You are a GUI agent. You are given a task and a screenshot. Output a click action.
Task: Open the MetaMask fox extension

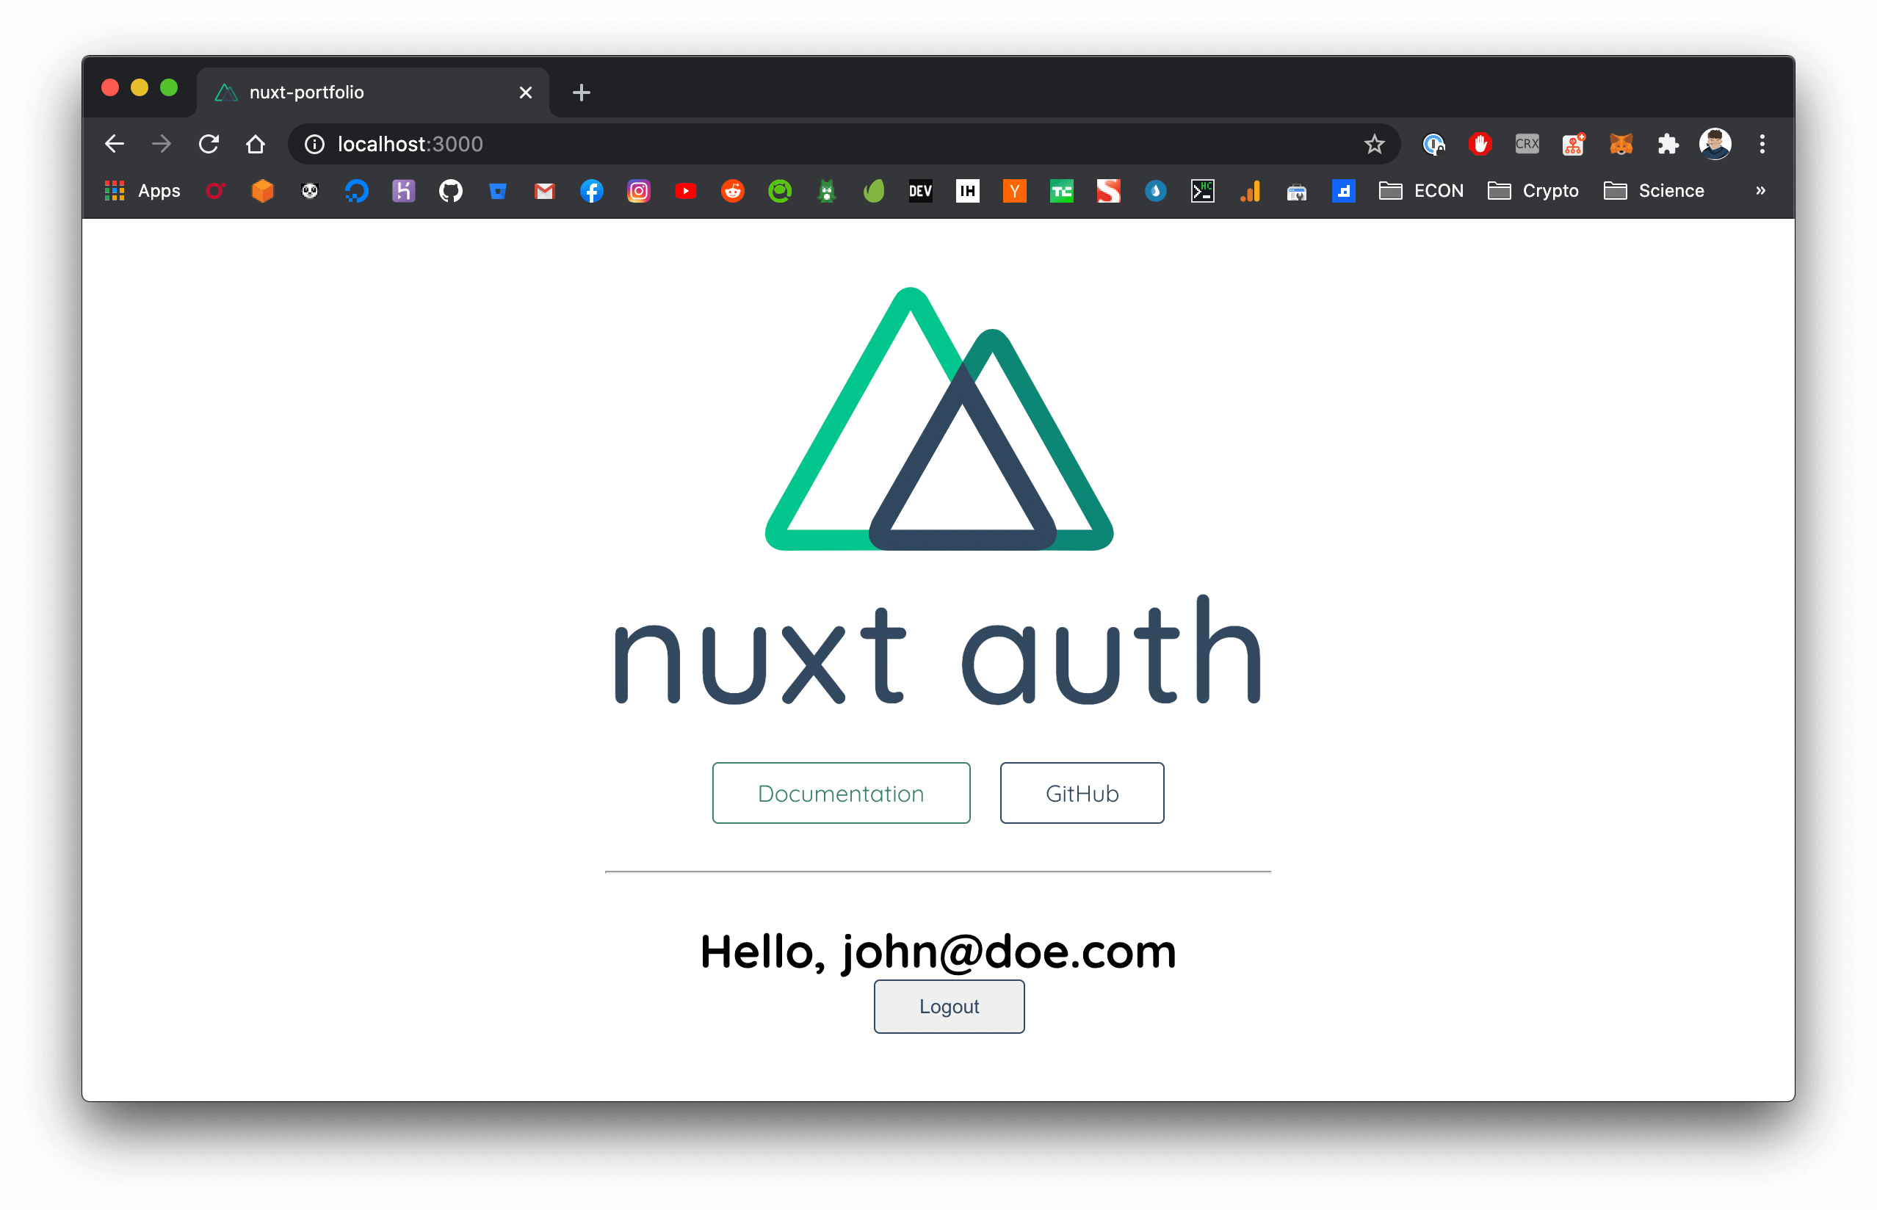coord(1621,144)
